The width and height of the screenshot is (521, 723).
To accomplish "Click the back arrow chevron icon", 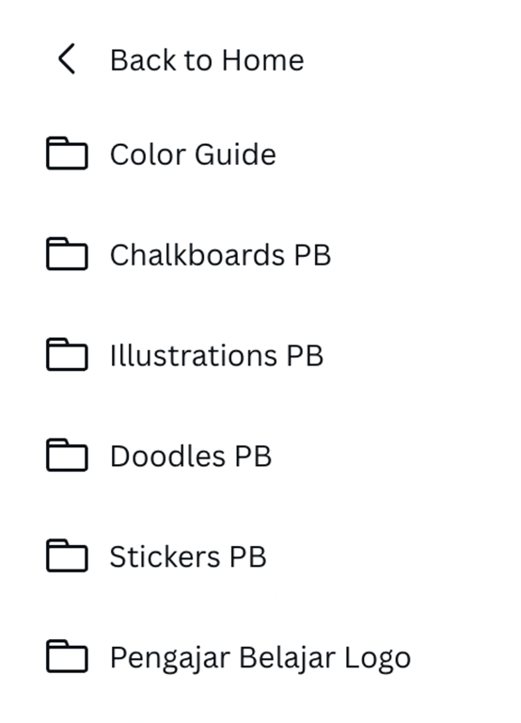I will click(x=67, y=59).
